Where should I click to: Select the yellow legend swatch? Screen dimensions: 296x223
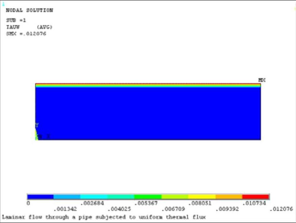pyautogui.click(x=202, y=197)
